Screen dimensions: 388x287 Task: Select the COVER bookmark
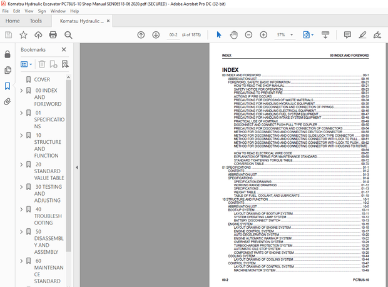pos(42,79)
